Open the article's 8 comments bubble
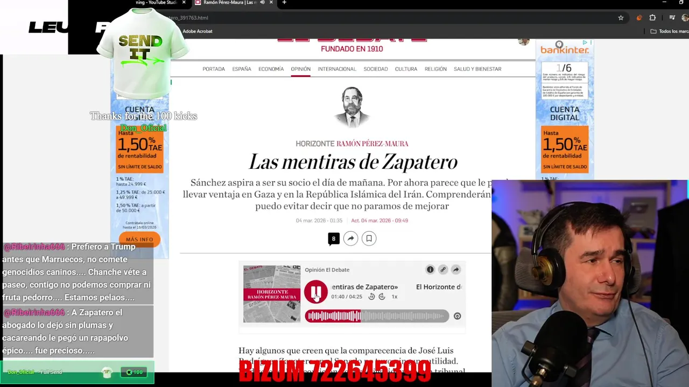 334,239
